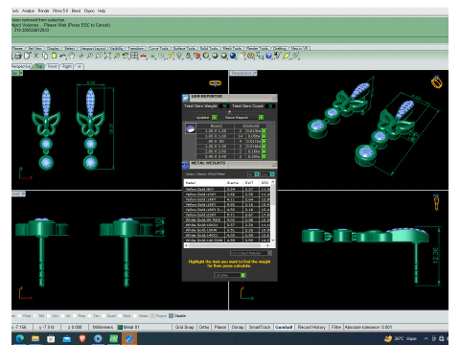Image resolution: width=460 pixels, height=345 pixels.
Task: Enable the Int osnap checkbox
Action: coord(62,315)
